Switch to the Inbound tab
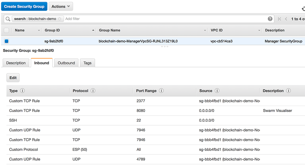Screen dimensions: 305x168 pos(42,63)
